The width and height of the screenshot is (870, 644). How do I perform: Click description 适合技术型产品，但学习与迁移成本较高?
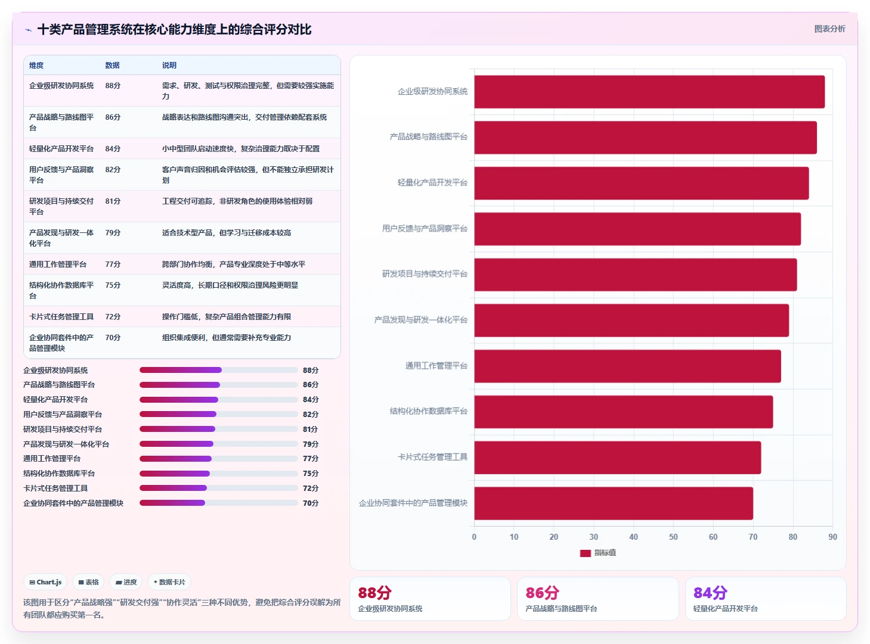[x=227, y=233]
